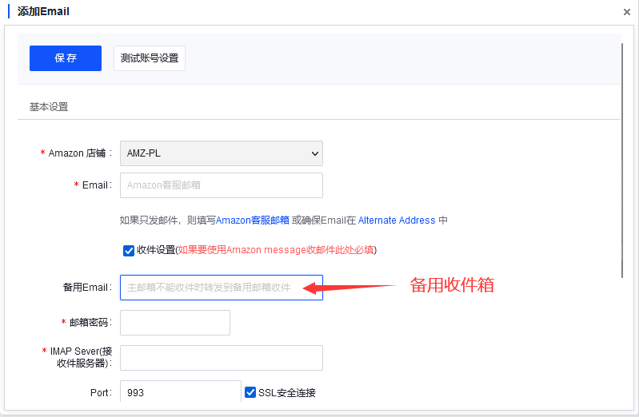Open the Alternate Address link

click(x=397, y=220)
